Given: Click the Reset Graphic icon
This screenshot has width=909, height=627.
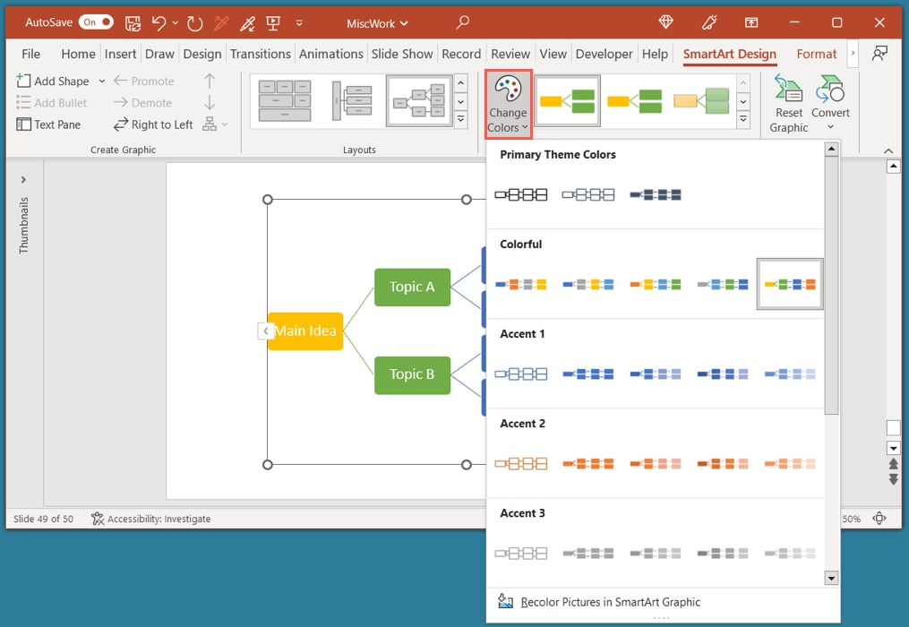Looking at the screenshot, I should pyautogui.click(x=788, y=105).
